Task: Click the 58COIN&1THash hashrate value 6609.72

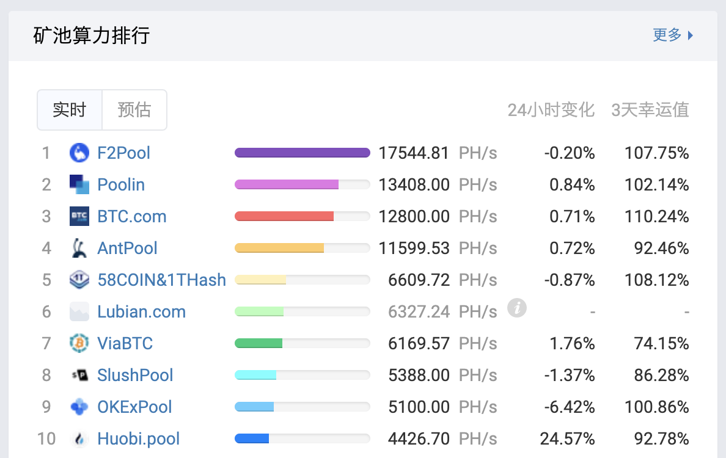Action: tap(419, 280)
